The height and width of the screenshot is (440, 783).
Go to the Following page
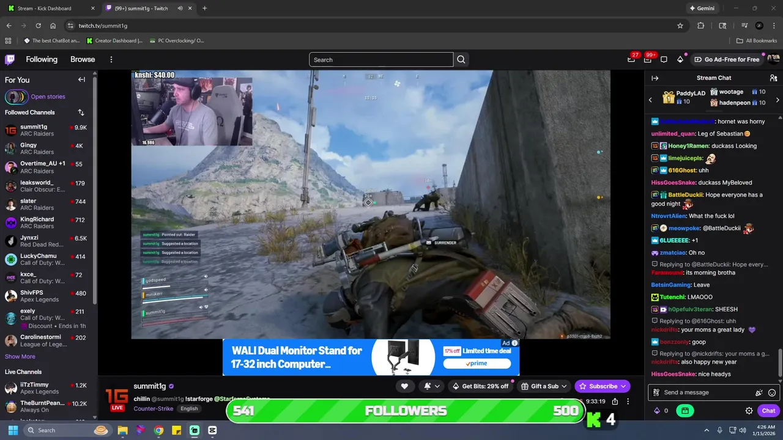[x=42, y=59]
